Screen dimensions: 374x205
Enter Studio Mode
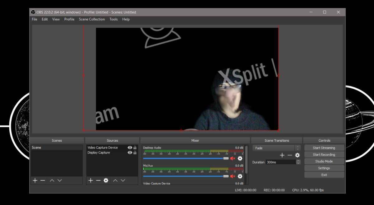[x=324, y=161]
